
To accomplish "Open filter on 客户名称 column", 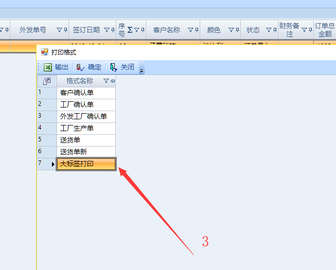I will coord(190,30).
